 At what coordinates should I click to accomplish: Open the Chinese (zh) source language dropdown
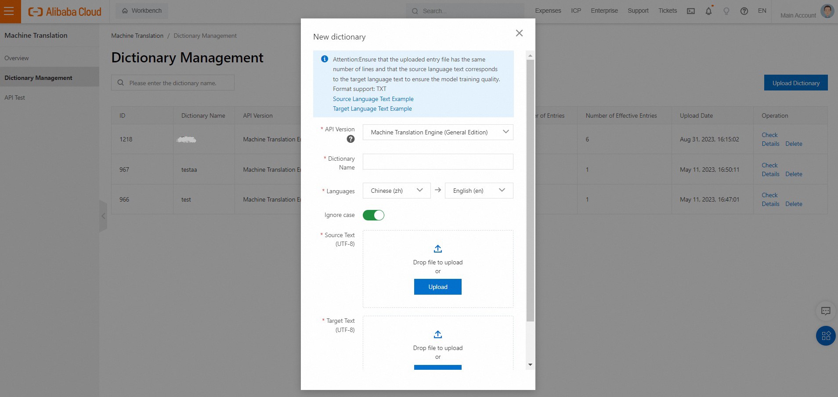396,191
